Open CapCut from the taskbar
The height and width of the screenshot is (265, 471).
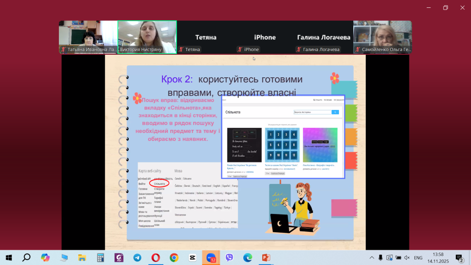coord(192,257)
